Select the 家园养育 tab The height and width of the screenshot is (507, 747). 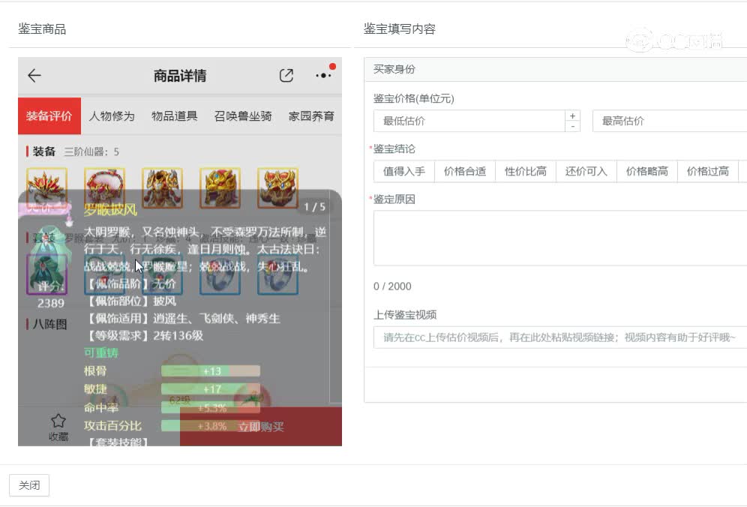311,115
